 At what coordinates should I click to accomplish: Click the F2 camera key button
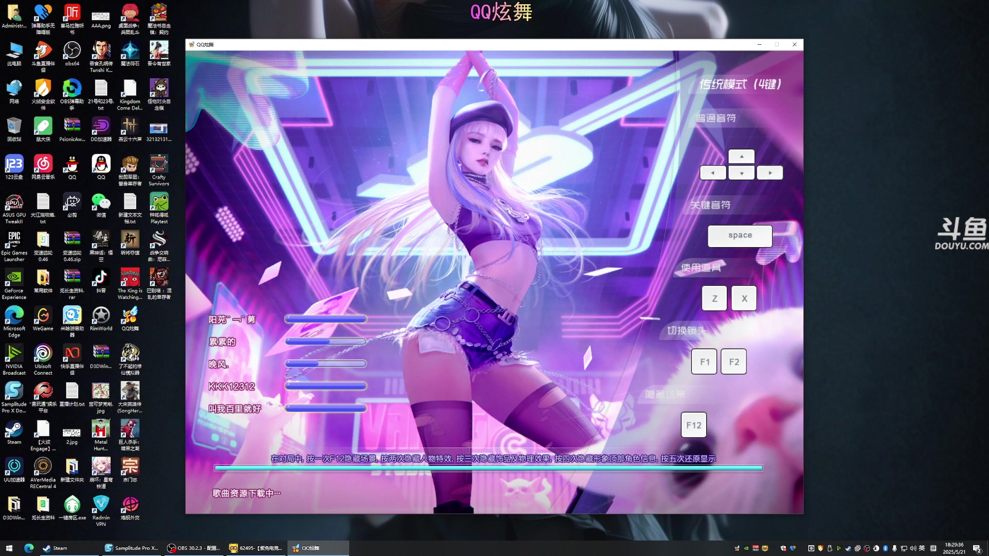tap(734, 361)
